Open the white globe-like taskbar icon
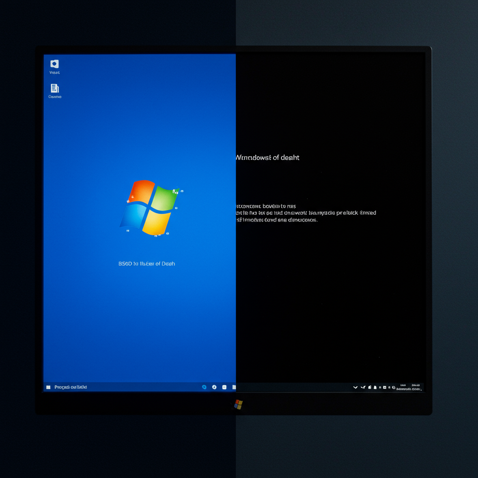Image resolution: width=478 pixels, height=478 pixels. 214,387
